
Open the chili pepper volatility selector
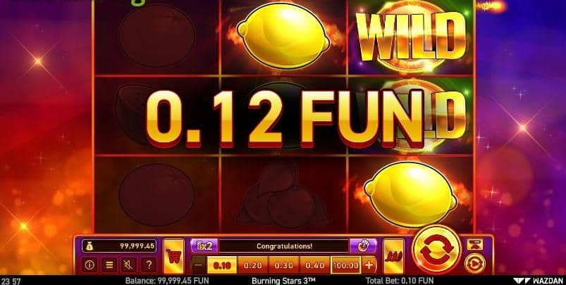[393, 256]
